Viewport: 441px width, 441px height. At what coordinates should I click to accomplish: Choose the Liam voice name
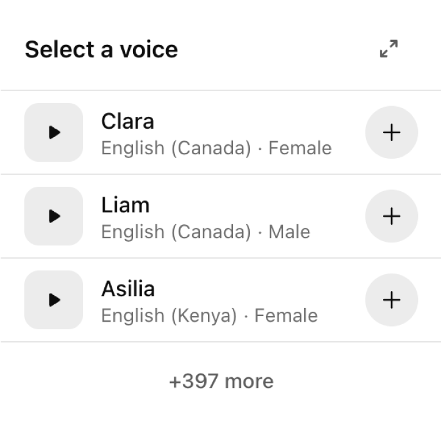pyautogui.click(x=125, y=205)
